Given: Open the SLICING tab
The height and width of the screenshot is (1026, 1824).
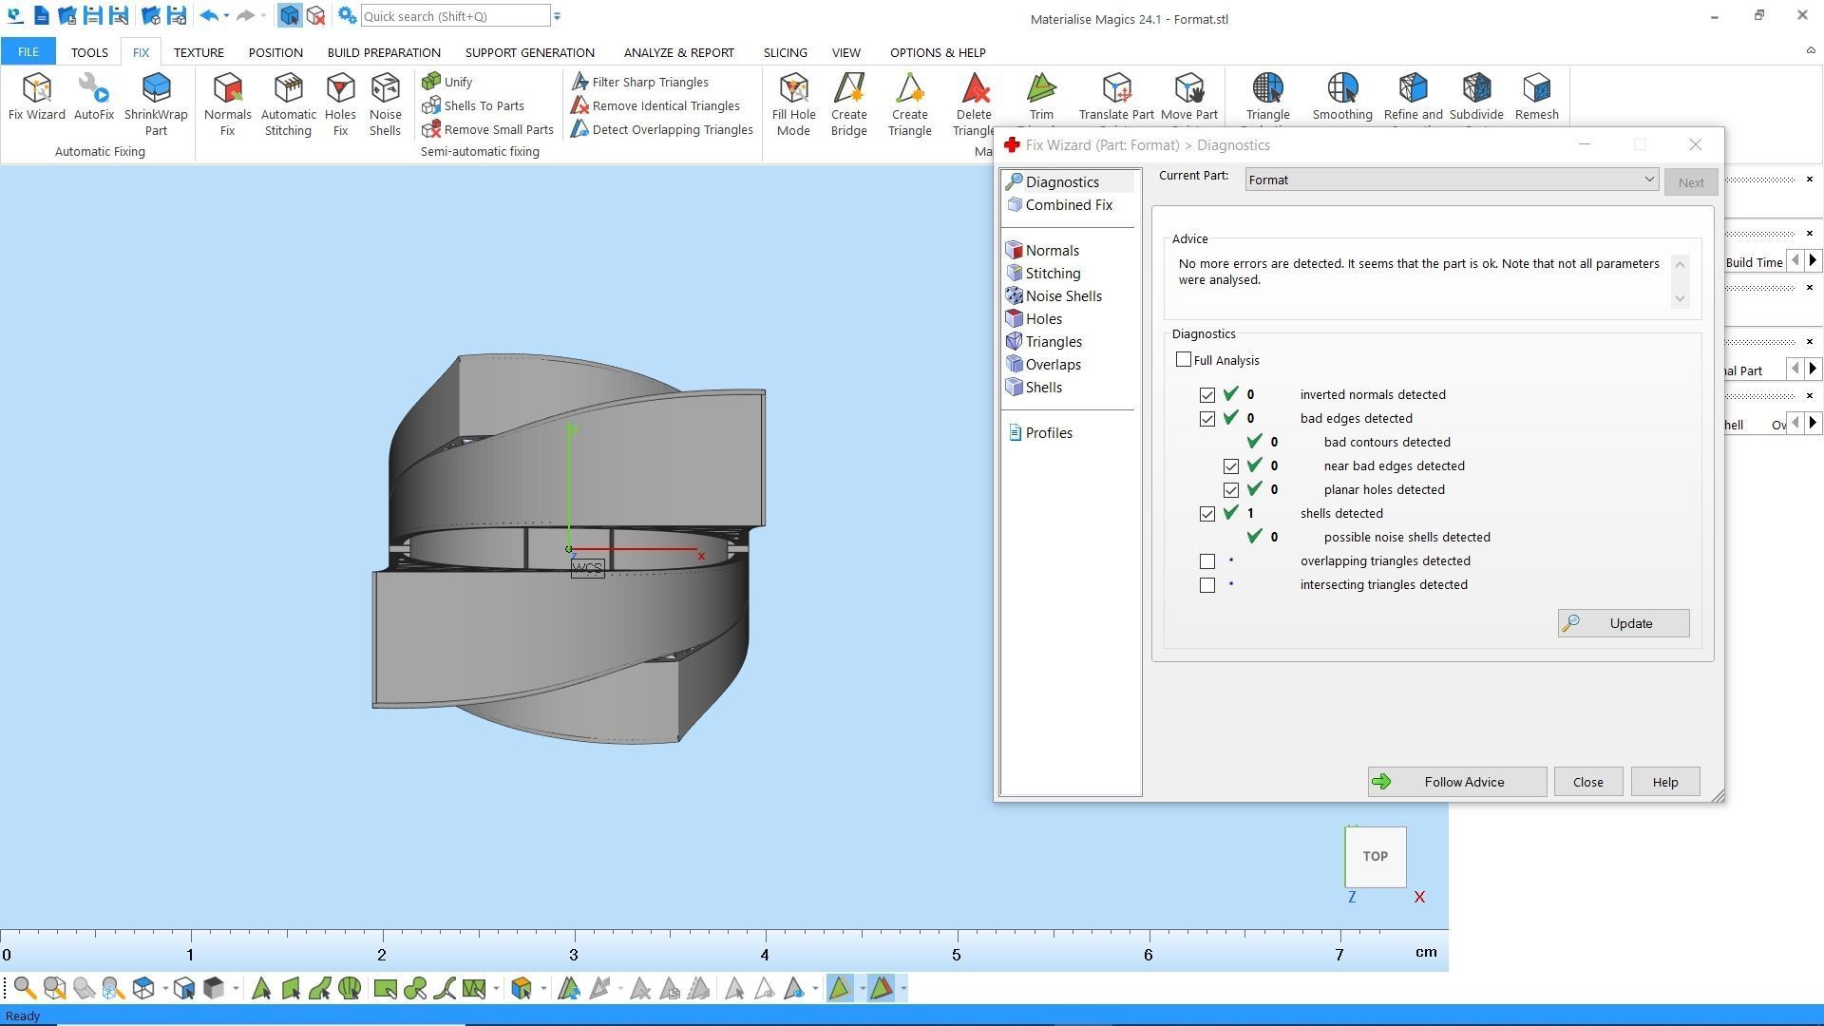Looking at the screenshot, I should click(785, 52).
